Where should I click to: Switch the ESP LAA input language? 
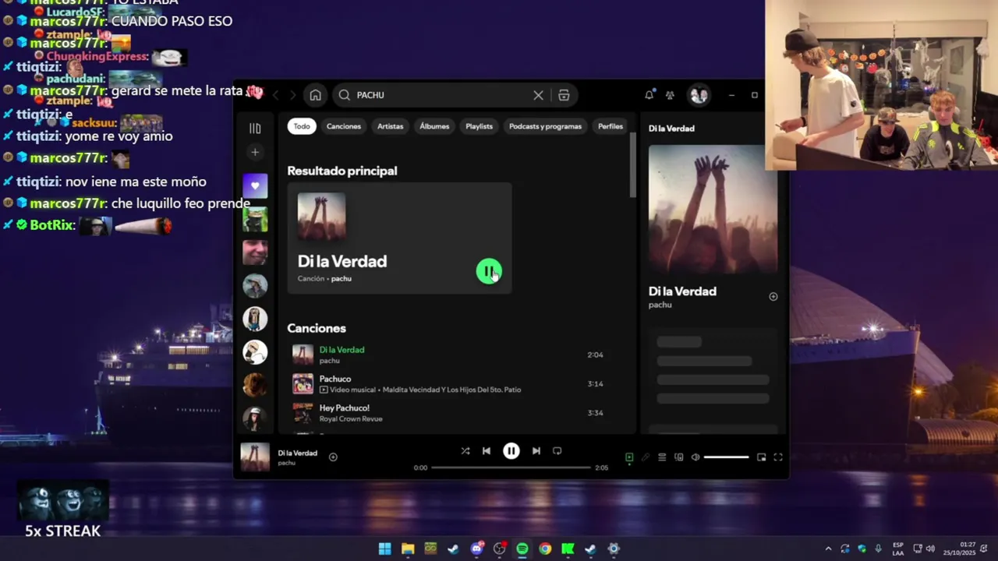tap(898, 549)
